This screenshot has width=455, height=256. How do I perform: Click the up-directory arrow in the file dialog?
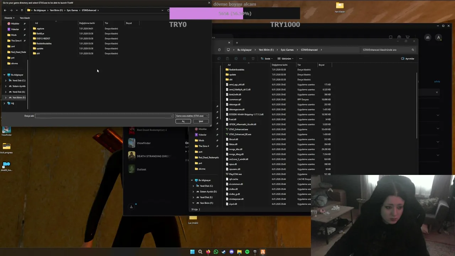(x=22, y=10)
